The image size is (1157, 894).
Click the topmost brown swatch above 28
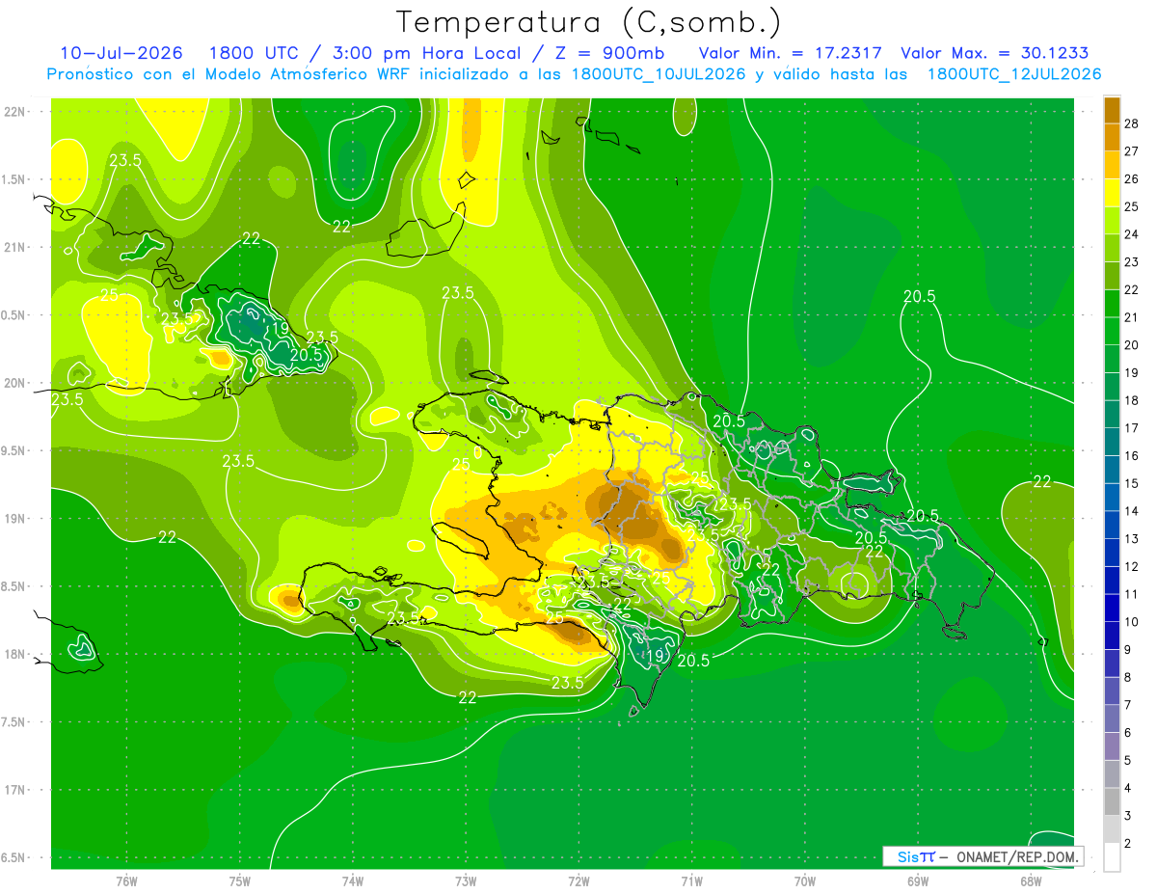(x=1112, y=110)
